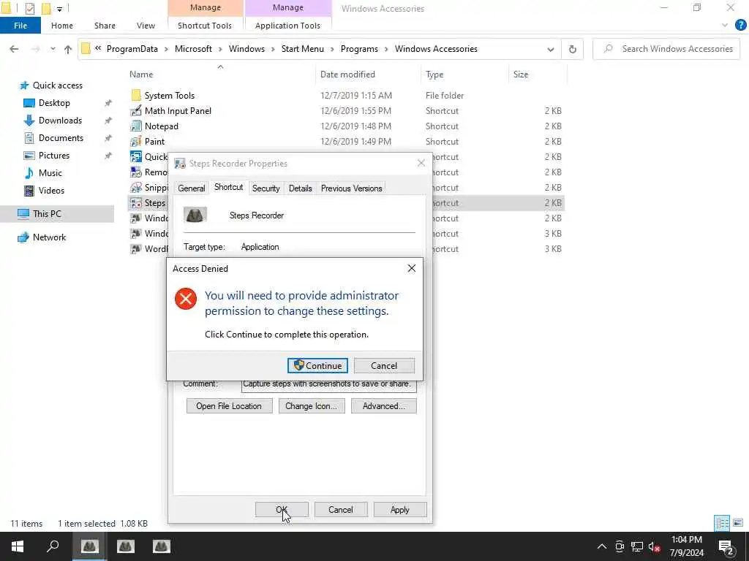This screenshot has width=749, height=561.
Task: Select This PC in navigation pane
Action: pyautogui.click(x=47, y=214)
